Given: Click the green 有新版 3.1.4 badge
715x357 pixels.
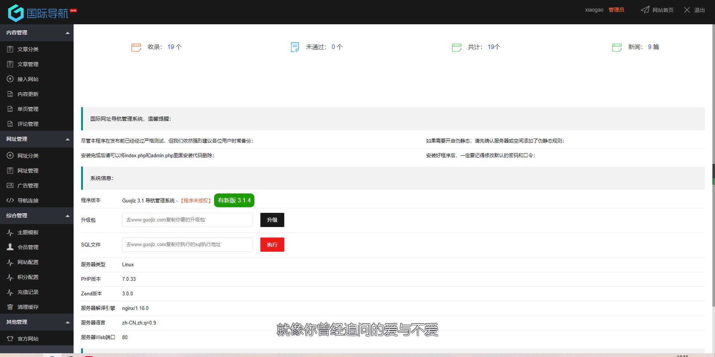Looking at the screenshot, I should [x=234, y=201].
